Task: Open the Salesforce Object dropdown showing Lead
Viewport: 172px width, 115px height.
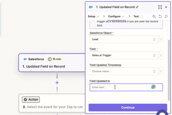Action: pos(124,39)
